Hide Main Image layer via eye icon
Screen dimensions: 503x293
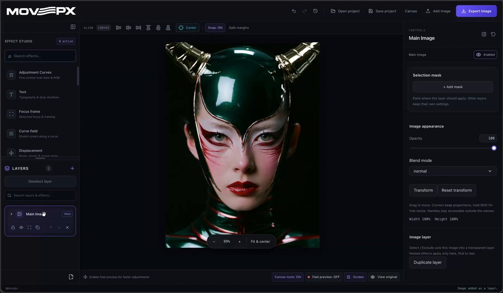[21, 227]
